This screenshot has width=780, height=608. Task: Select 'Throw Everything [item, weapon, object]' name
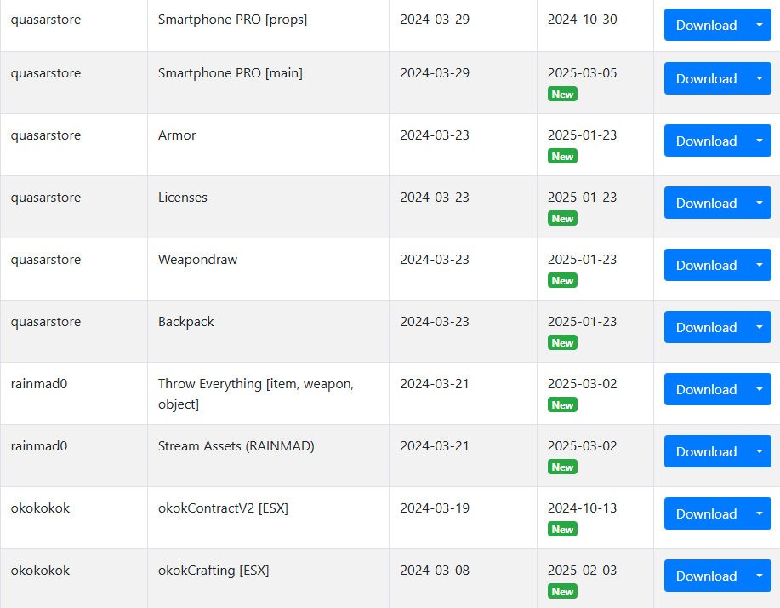(256, 394)
